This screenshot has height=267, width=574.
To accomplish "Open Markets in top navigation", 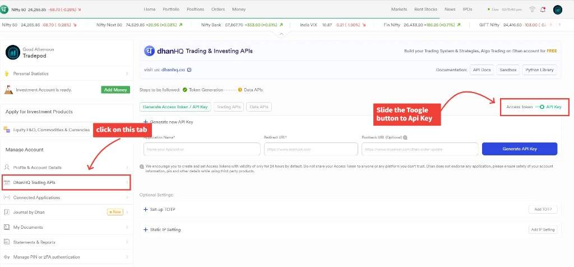I will (399, 10).
